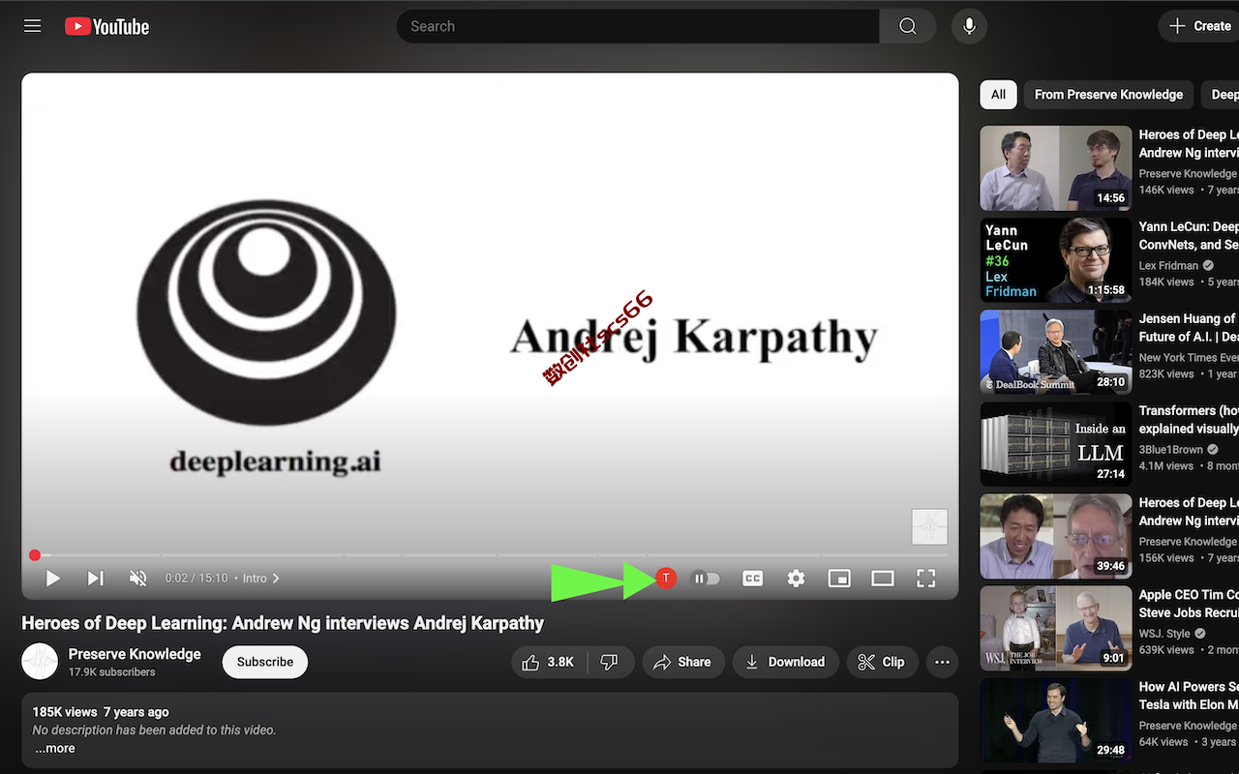Viewport: 1239px width, 774px height.
Task: Enter full screen mode
Action: point(926,579)
